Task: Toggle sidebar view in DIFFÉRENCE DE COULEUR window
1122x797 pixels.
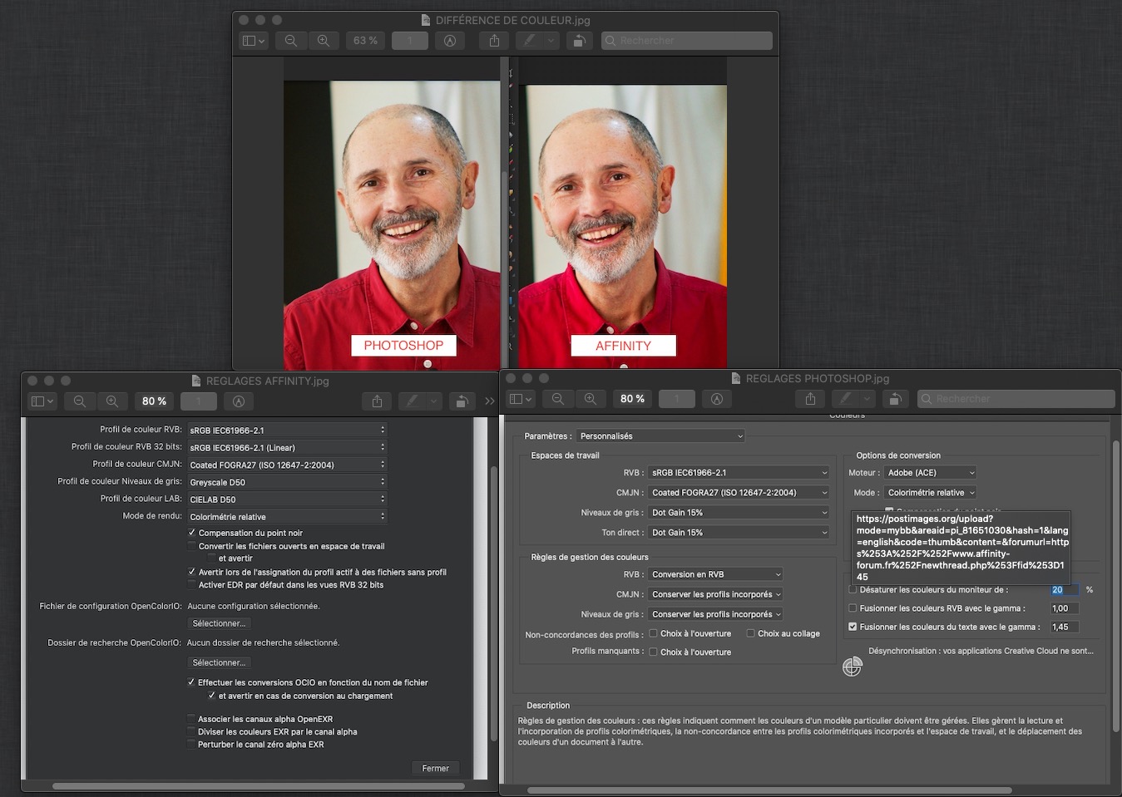Action: point(253,41)
